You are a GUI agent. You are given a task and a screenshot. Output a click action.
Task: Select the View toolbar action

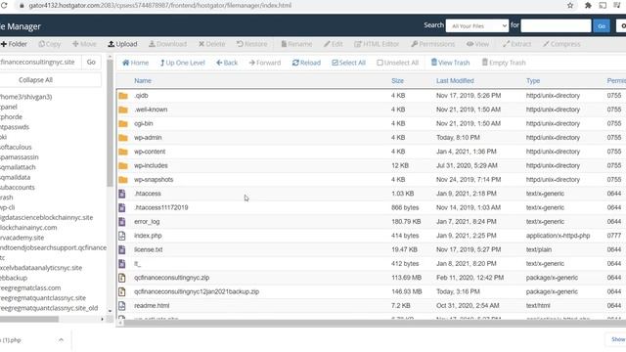point(478,44)
